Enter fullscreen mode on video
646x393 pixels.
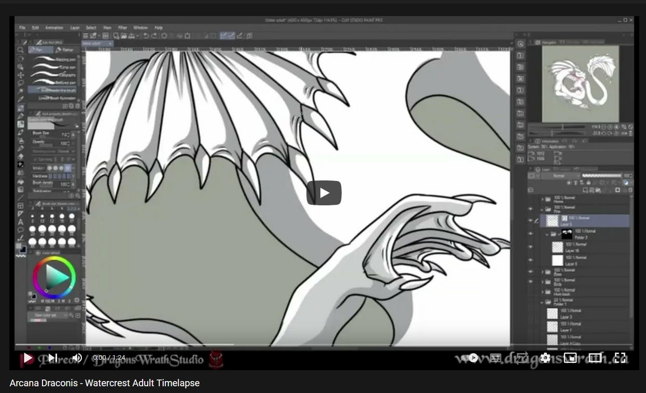click(x=620, y=358)
